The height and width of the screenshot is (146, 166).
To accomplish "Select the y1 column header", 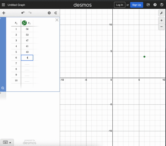I will point(29,23).
